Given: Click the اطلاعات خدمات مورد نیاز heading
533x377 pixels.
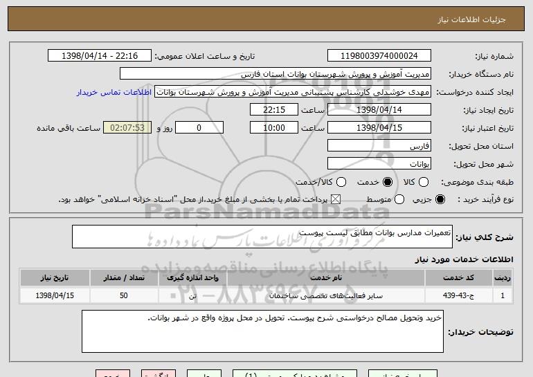Looking at the screenshot, I should coord(464,259).
